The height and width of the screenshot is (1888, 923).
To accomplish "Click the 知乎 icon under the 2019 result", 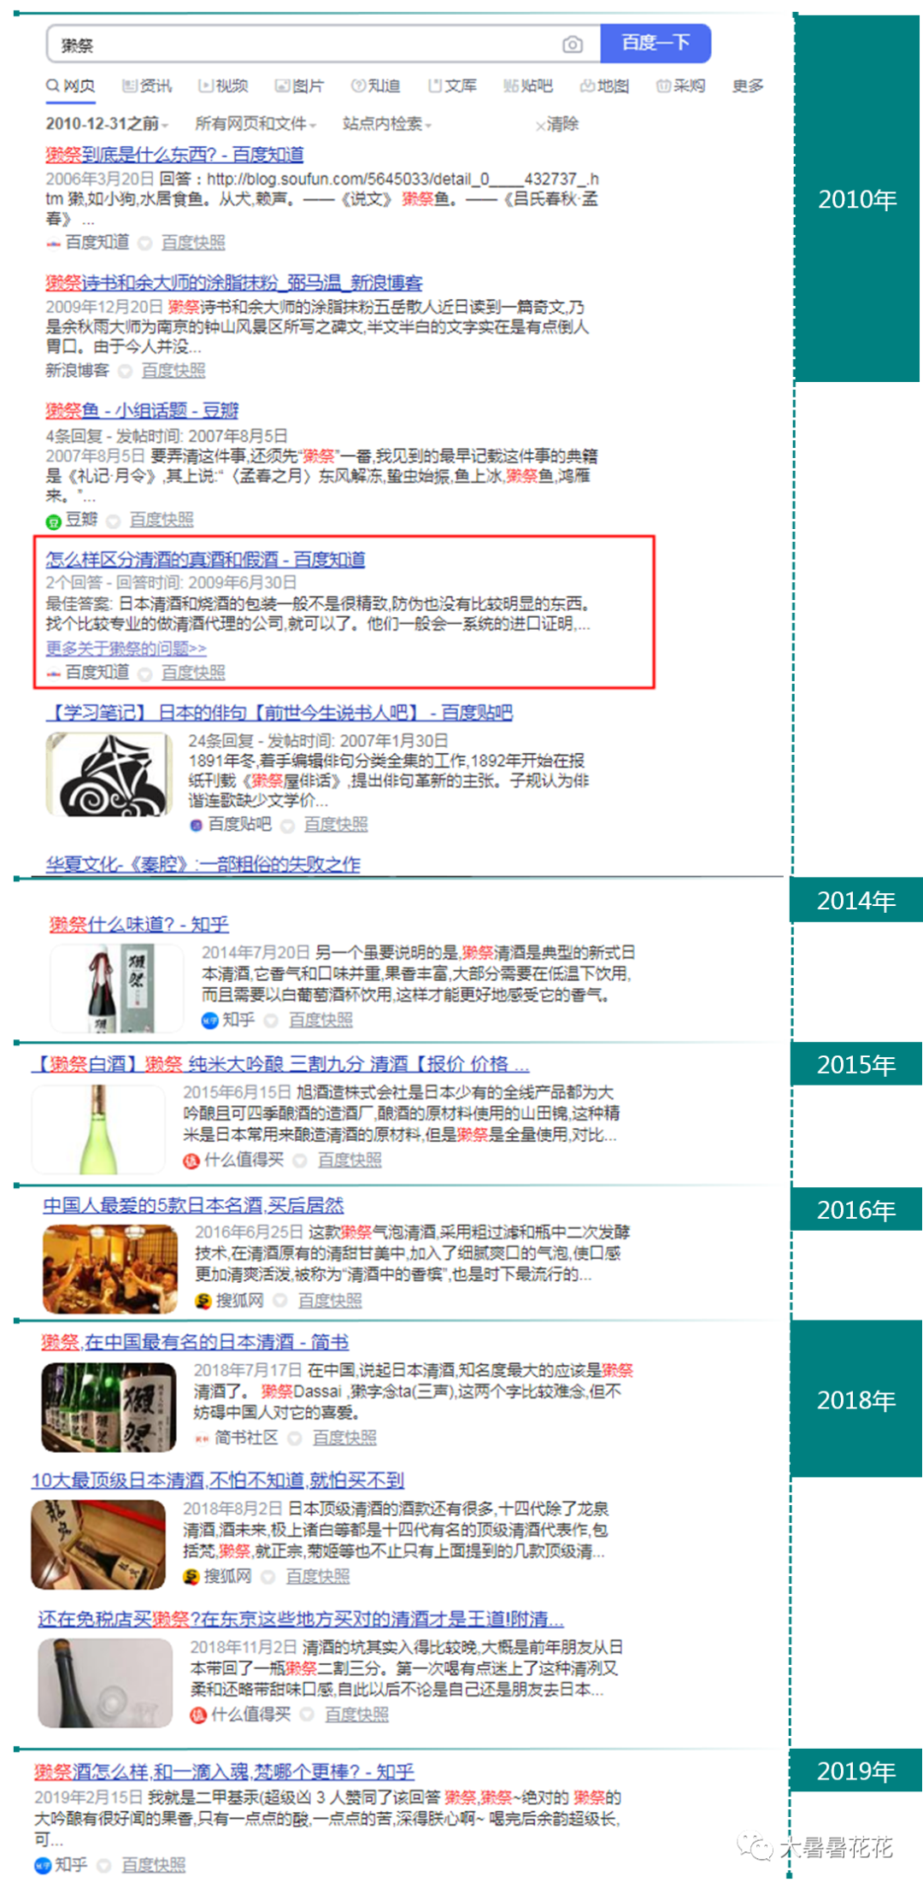I will click(42, 1866).
